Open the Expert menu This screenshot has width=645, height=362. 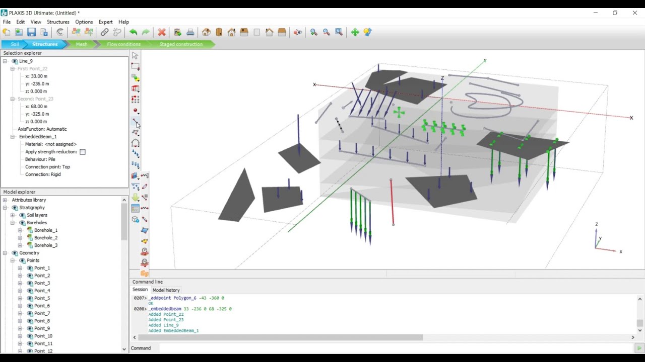pyautogui.click(x=105, y=22)
